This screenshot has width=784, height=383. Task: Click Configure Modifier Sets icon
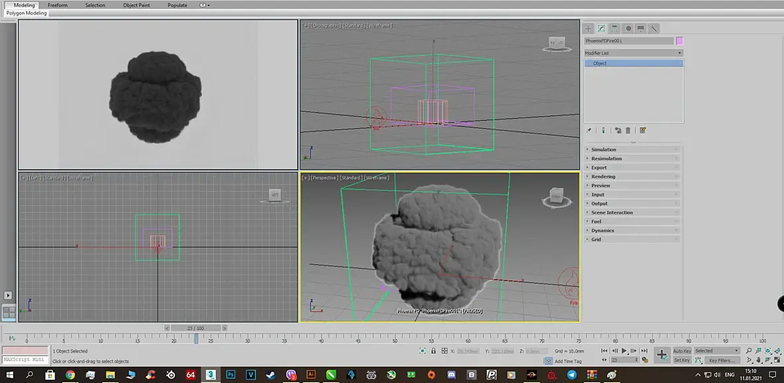pyautogui.click(x=642, y=131)
